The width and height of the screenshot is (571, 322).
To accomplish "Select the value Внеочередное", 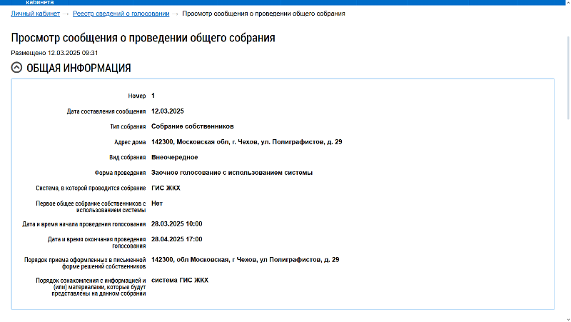I will pos(174,157).
